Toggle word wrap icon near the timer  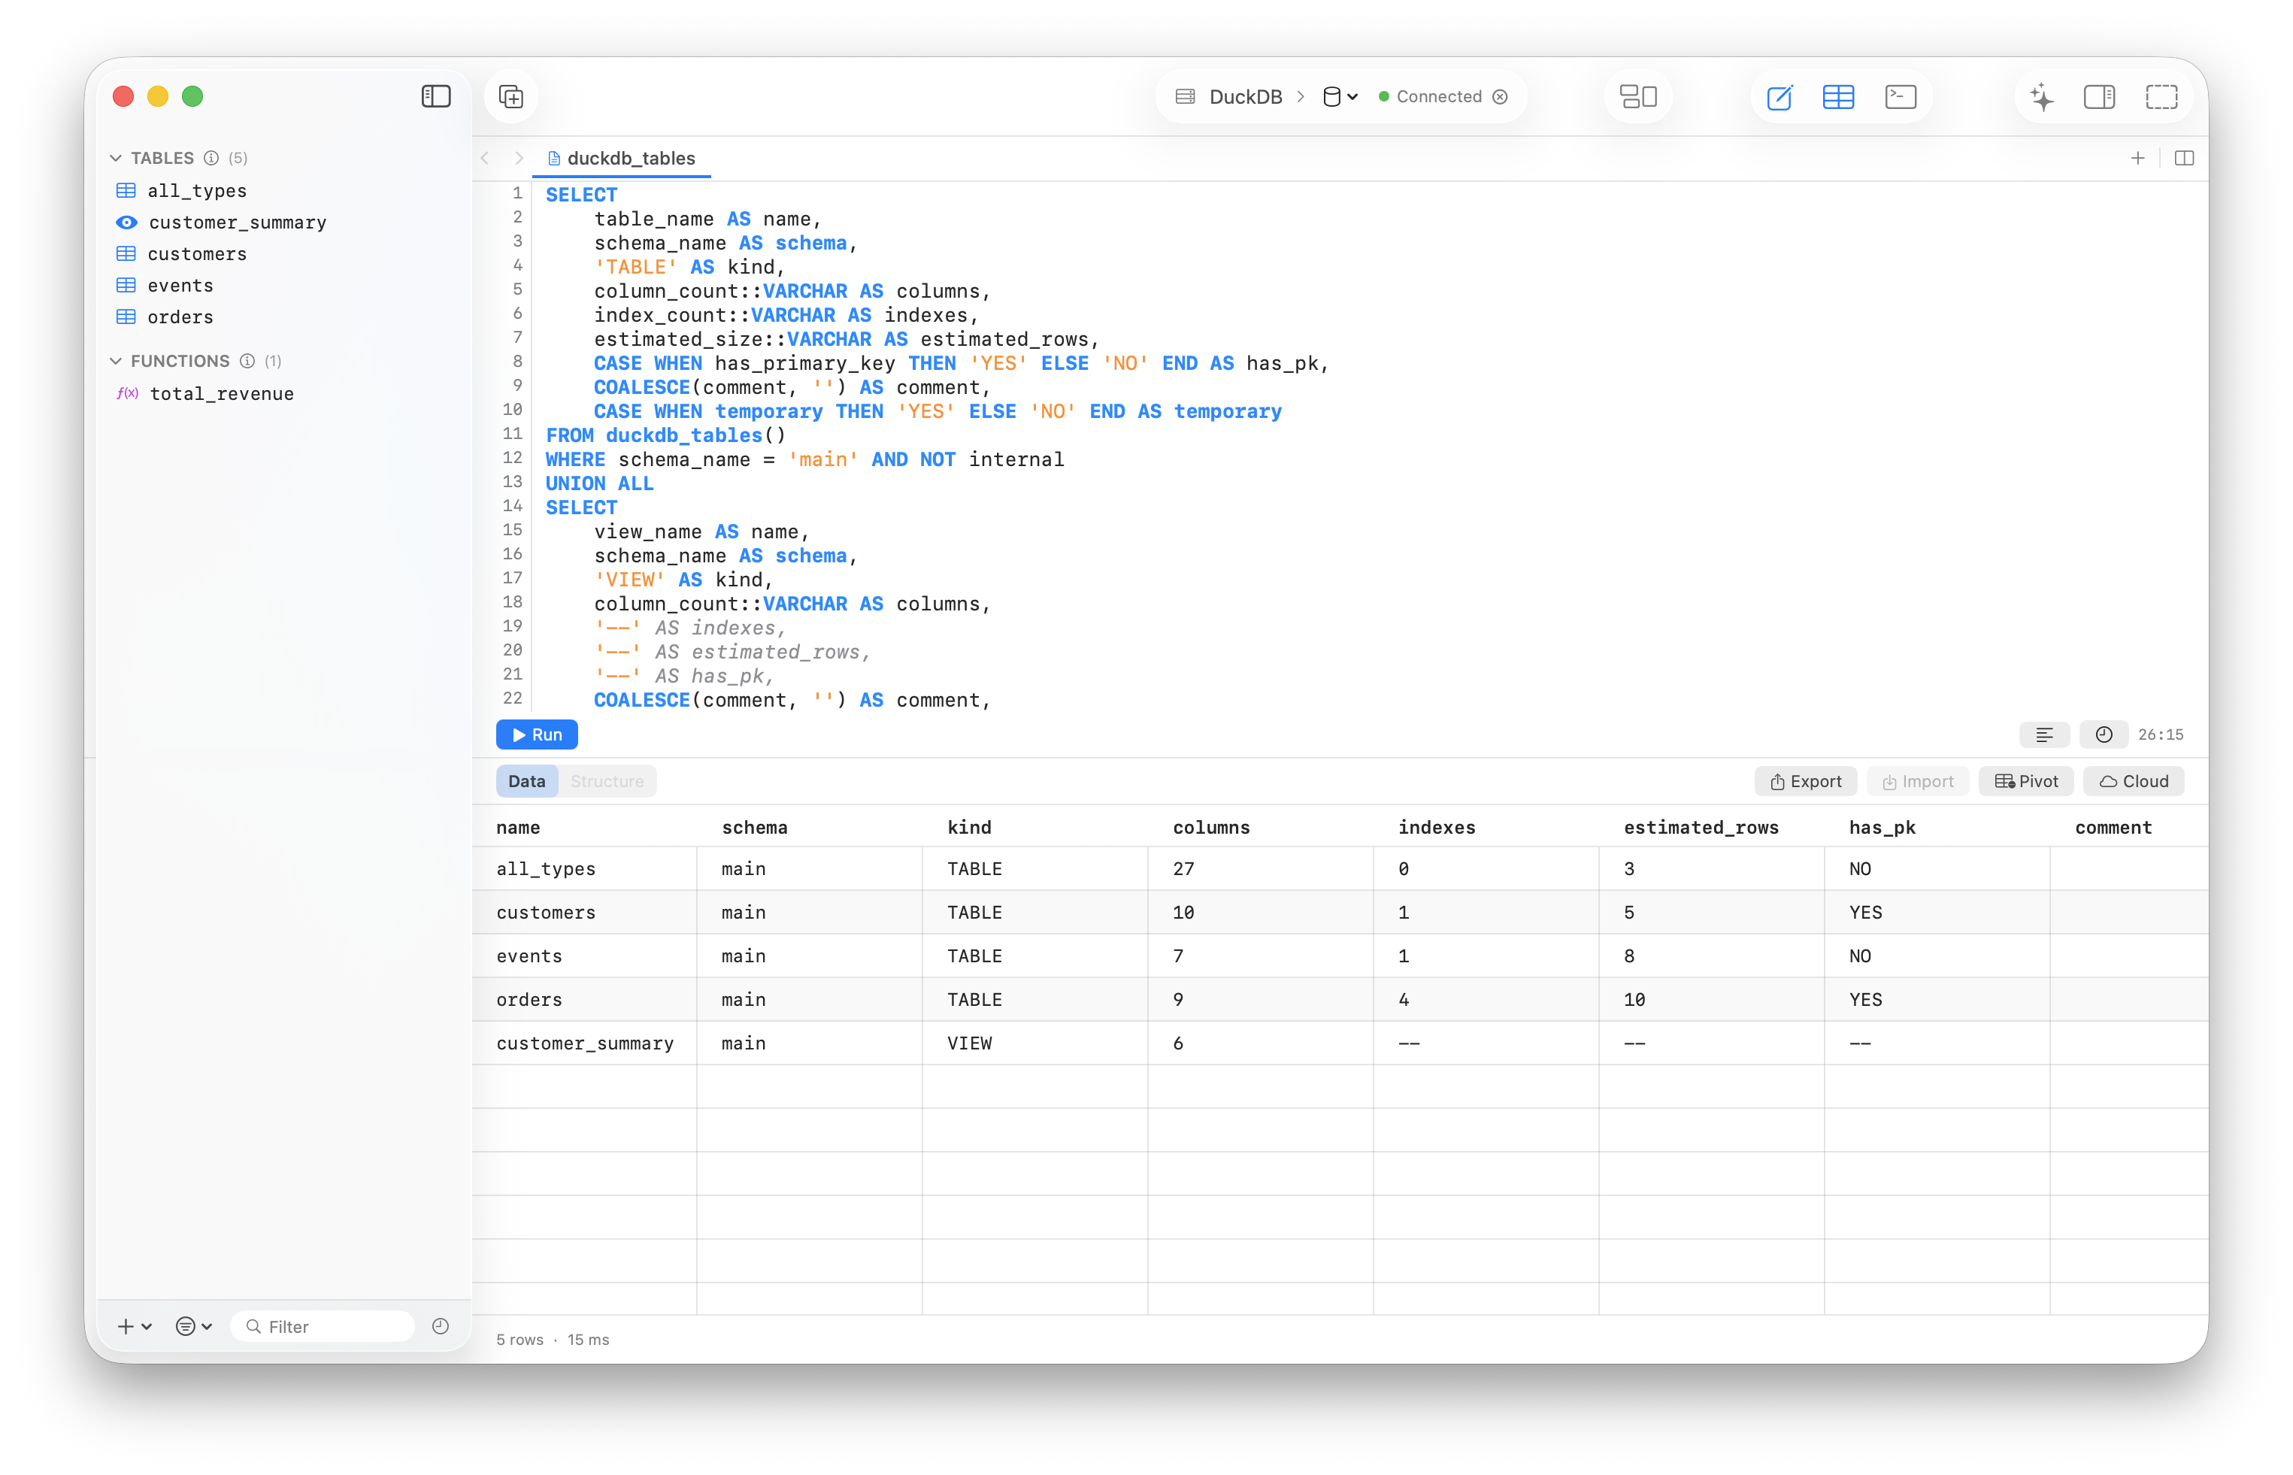pos(2045,734)
